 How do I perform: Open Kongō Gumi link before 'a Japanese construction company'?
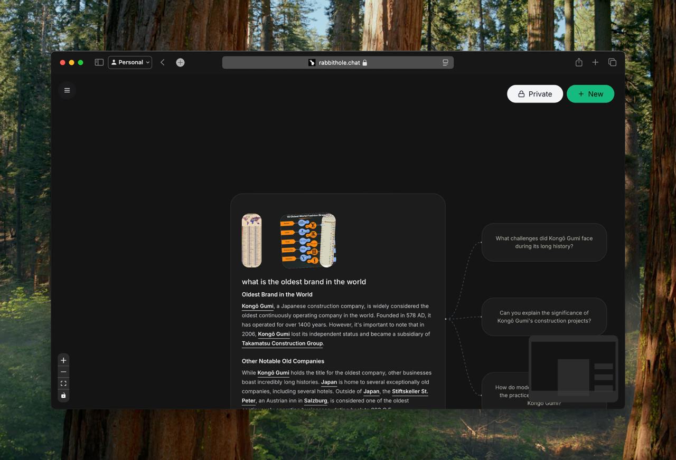(x=258, y=306)
